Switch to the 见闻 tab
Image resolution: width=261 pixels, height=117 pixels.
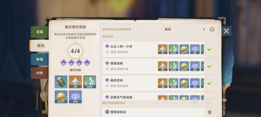(40, 32)
